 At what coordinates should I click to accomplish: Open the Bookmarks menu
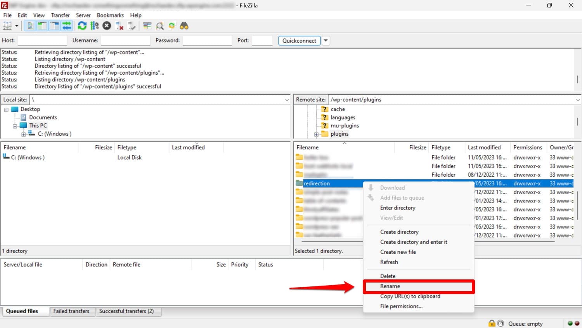pos(110,15)
